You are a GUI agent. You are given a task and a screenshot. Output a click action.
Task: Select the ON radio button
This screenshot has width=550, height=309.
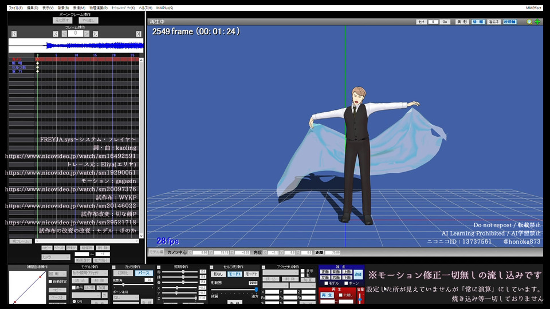(x=74, y=302)
